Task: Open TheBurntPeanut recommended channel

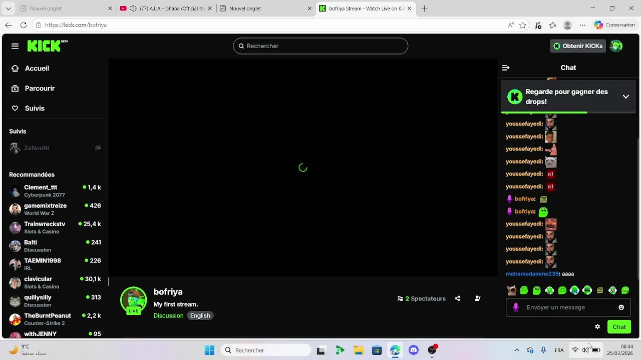Action: tap(55, 319)
